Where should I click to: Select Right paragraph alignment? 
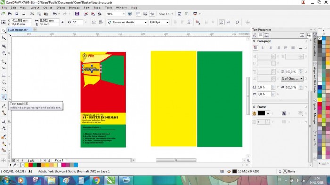pos(278,48)
